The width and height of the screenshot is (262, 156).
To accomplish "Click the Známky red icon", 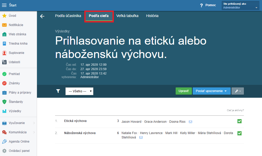I will click(4, 83).
